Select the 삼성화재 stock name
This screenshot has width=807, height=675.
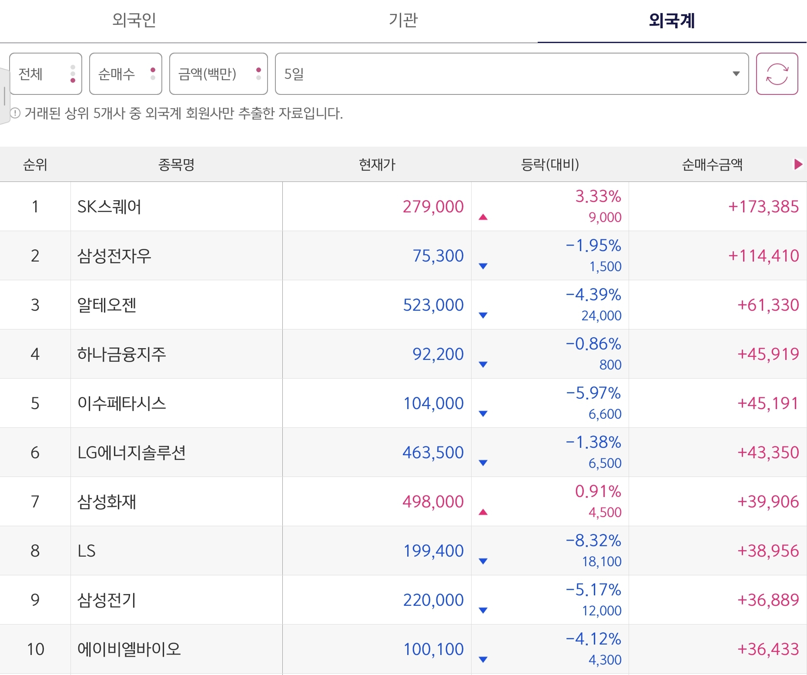(107, 502)
